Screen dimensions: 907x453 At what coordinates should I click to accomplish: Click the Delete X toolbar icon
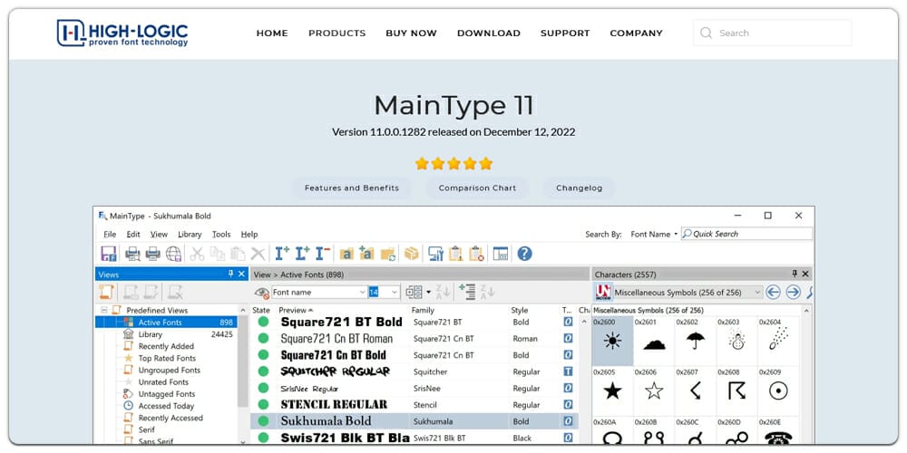pos(258,254)
